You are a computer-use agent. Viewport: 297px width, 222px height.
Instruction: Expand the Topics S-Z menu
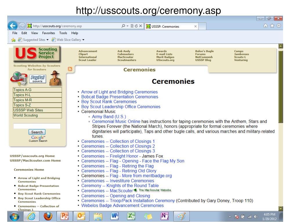pos(37,105)
